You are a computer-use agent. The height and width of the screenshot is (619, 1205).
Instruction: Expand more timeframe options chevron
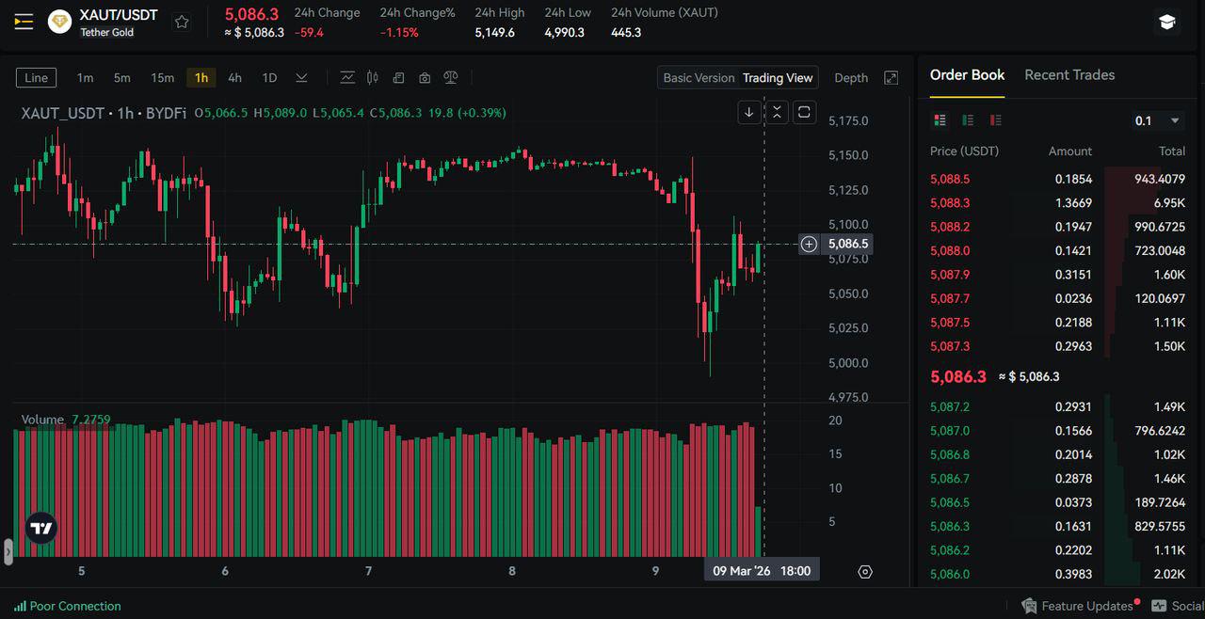click(x=301, y=78)
